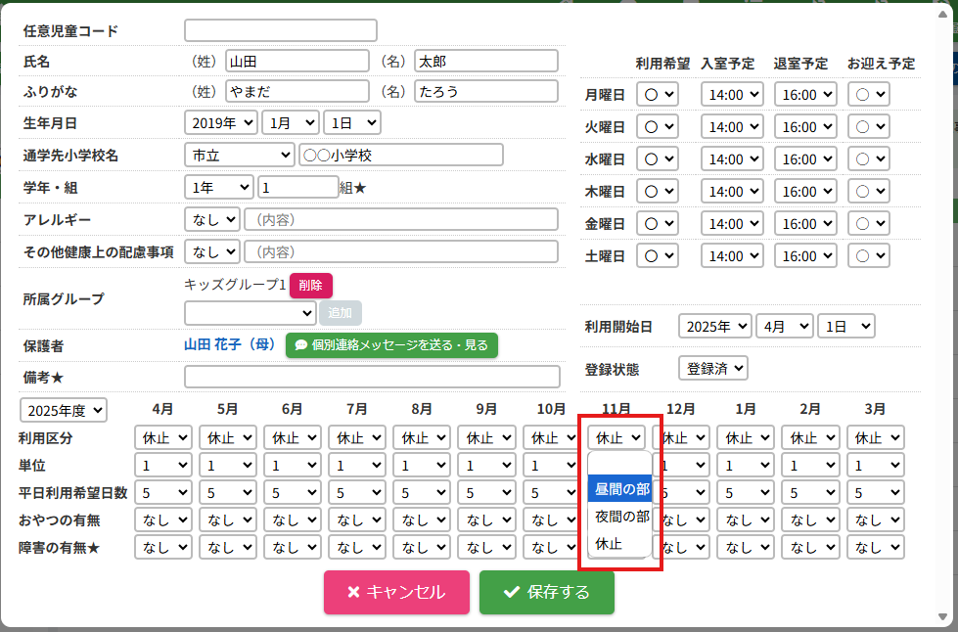Click the green 保存する button
Viewport: 958px width, 632px height.
pos(546,592)
